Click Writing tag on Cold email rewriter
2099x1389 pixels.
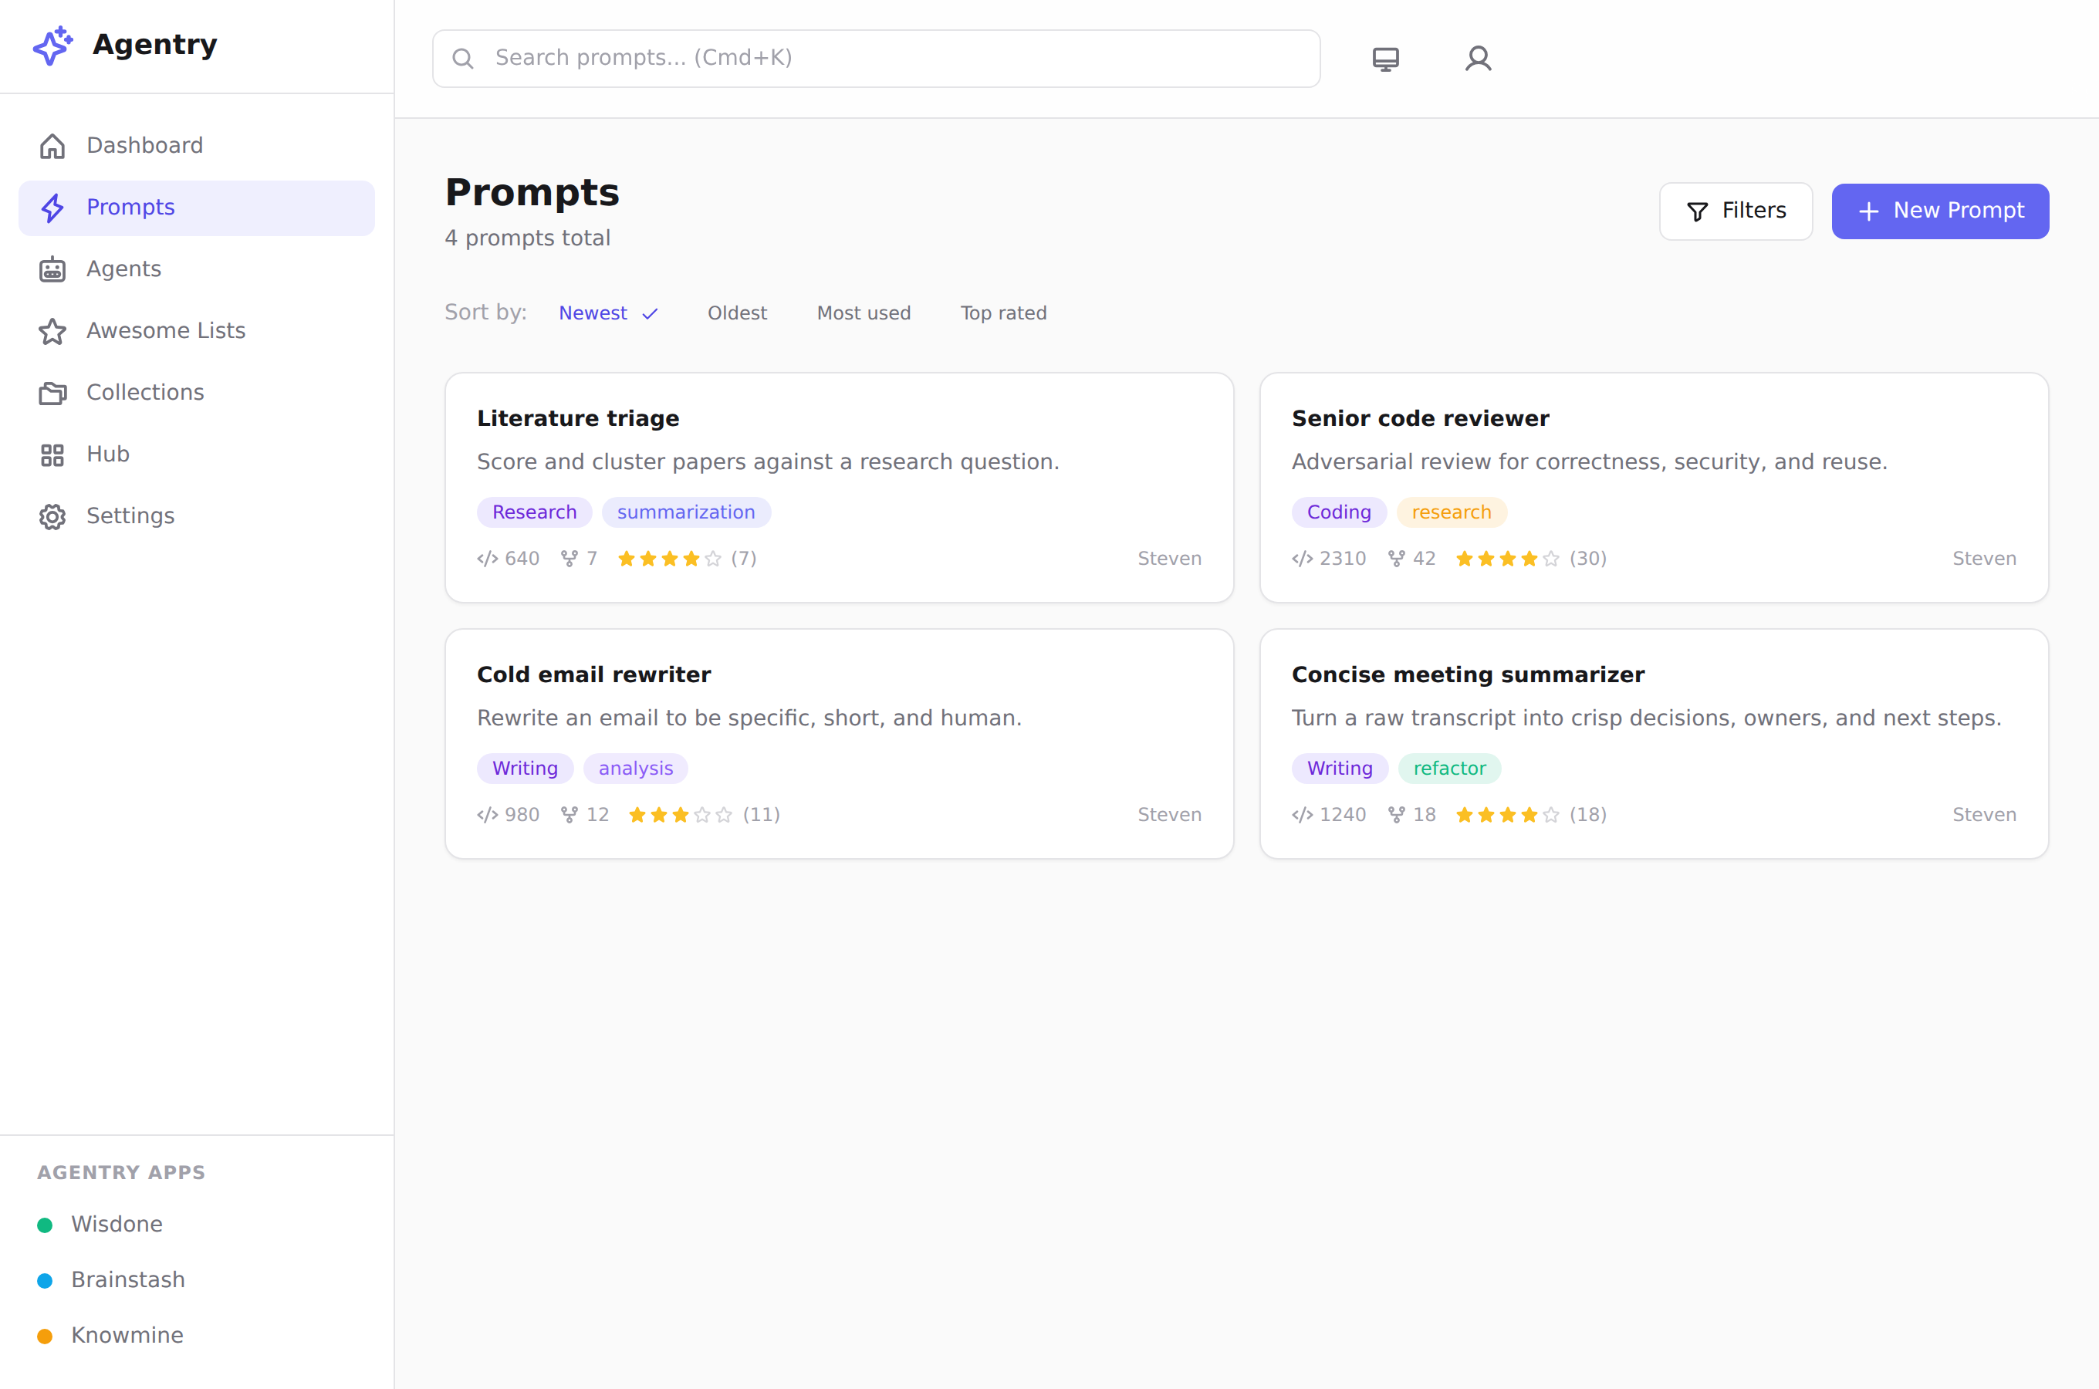pos(526,768)
